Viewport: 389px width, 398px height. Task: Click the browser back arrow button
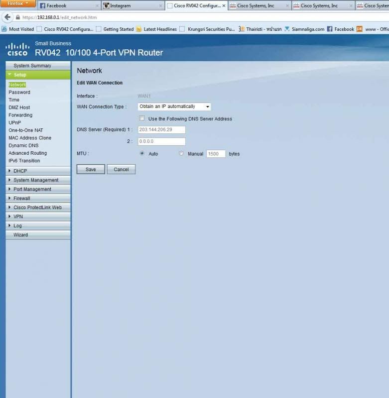(x=7, y=17)
